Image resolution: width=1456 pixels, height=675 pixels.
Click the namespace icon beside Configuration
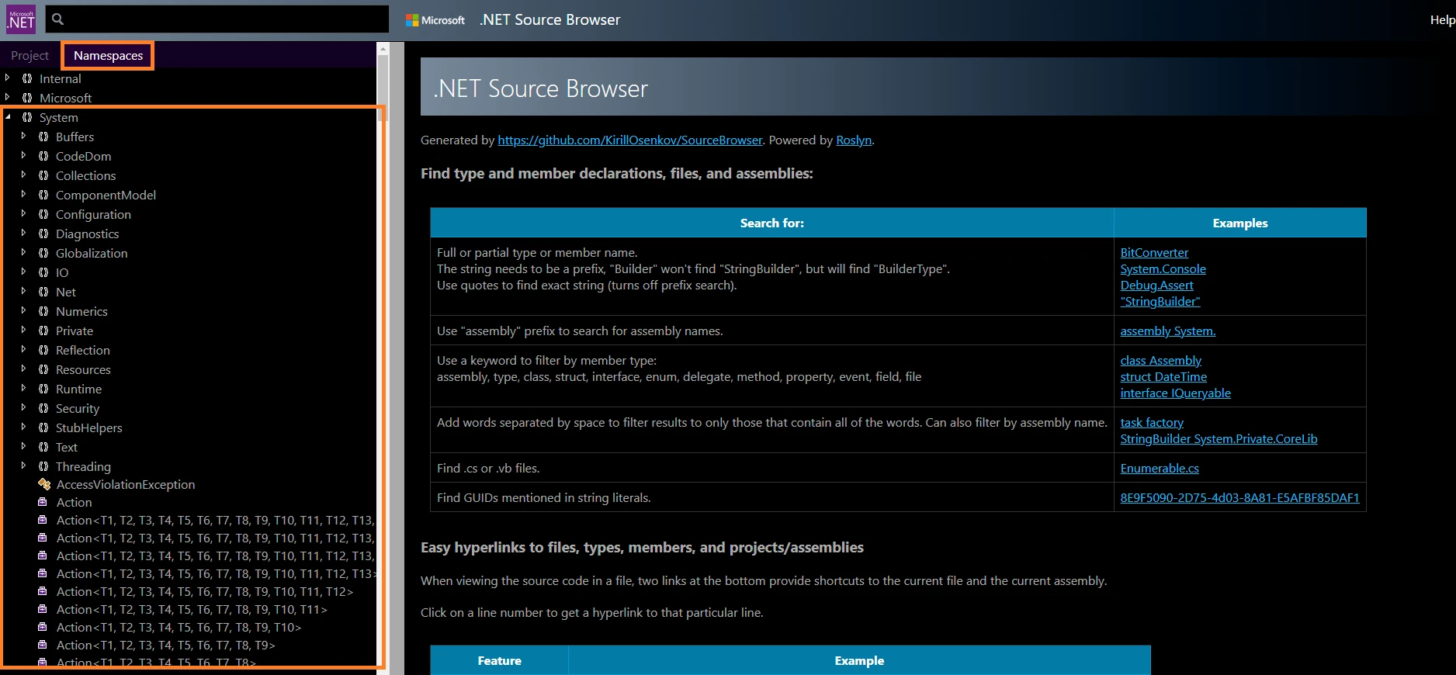[43, 214]
